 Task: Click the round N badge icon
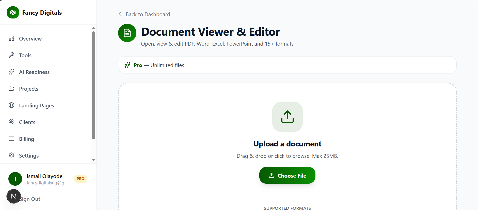point(14,196)
